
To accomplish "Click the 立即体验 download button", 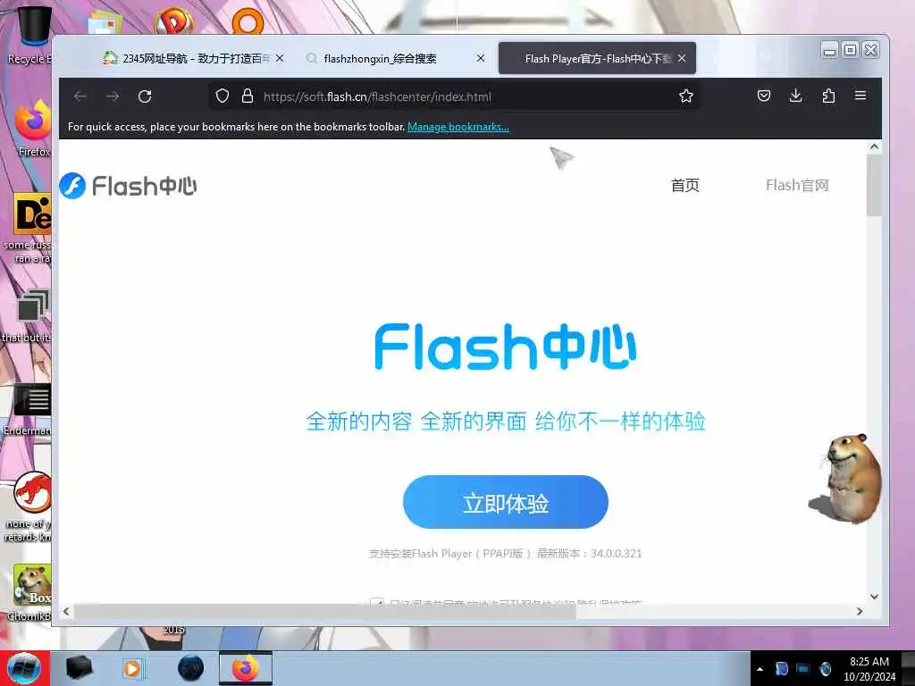I will click(506, 502).
